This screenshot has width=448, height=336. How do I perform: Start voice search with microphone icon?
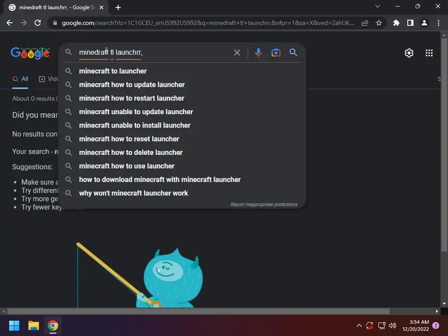[258, 52]
